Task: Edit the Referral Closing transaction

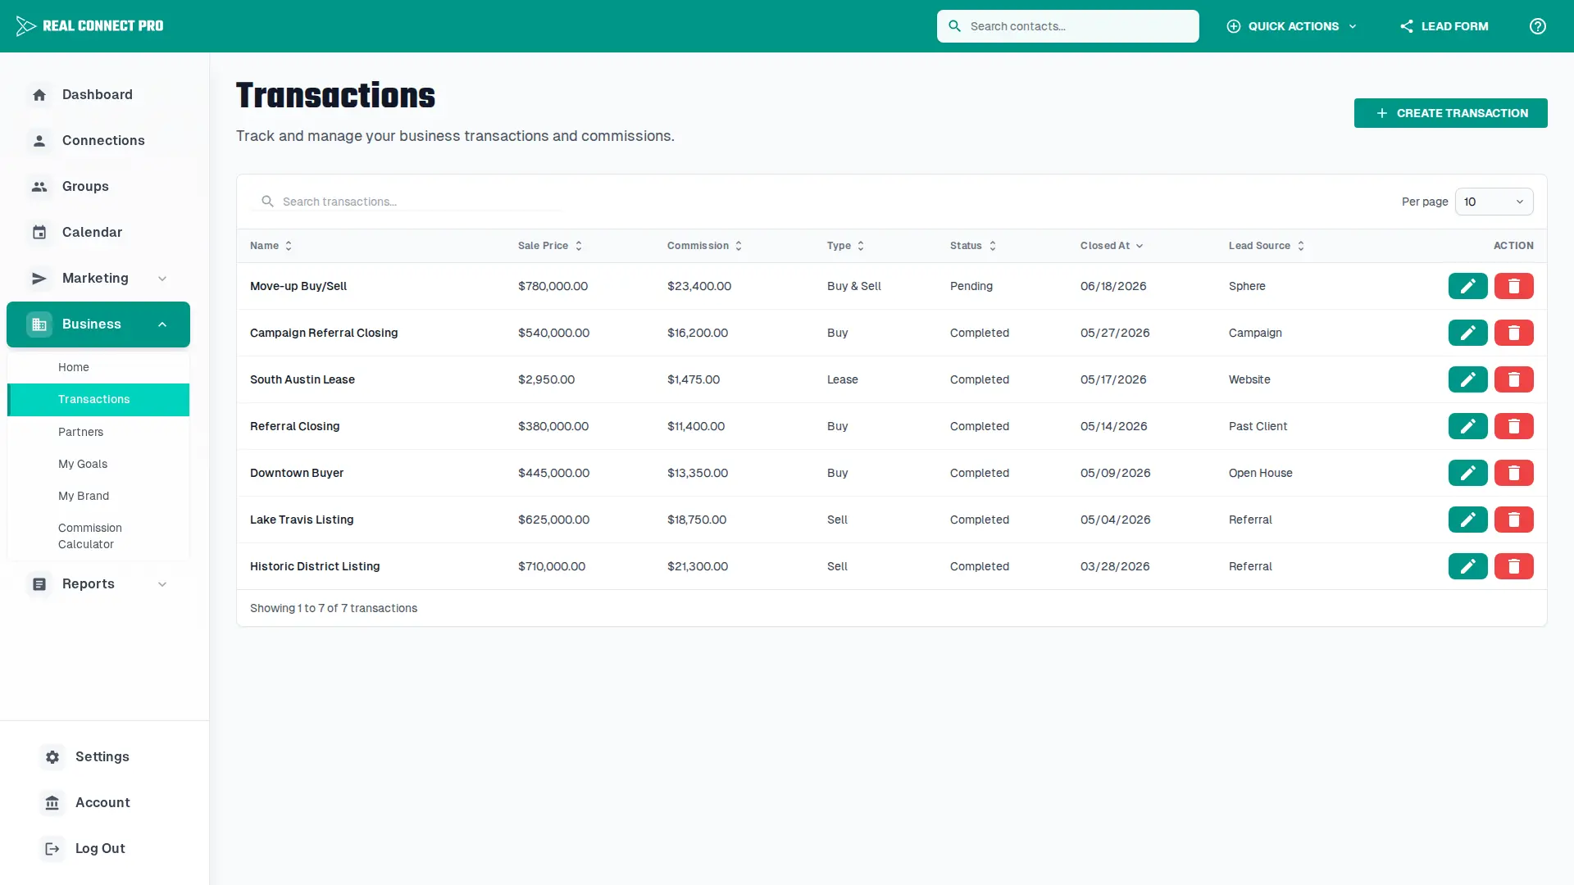Action: pos(1467,426)
